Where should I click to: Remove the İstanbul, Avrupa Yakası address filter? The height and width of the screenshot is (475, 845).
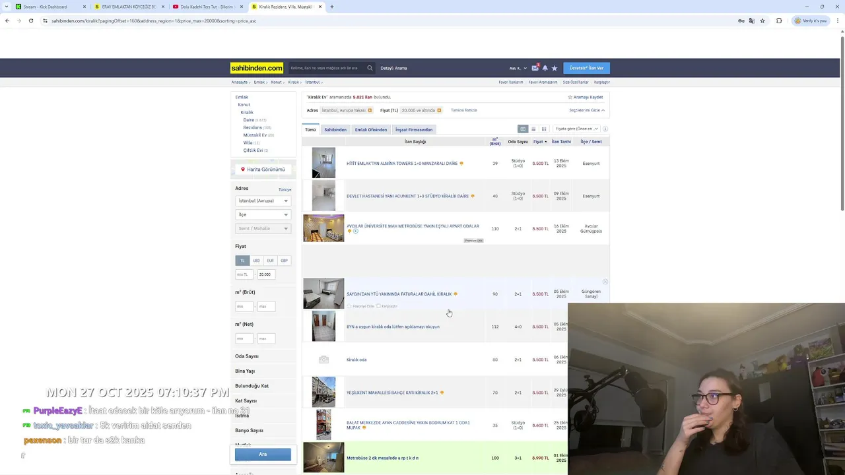click(370, 110)
